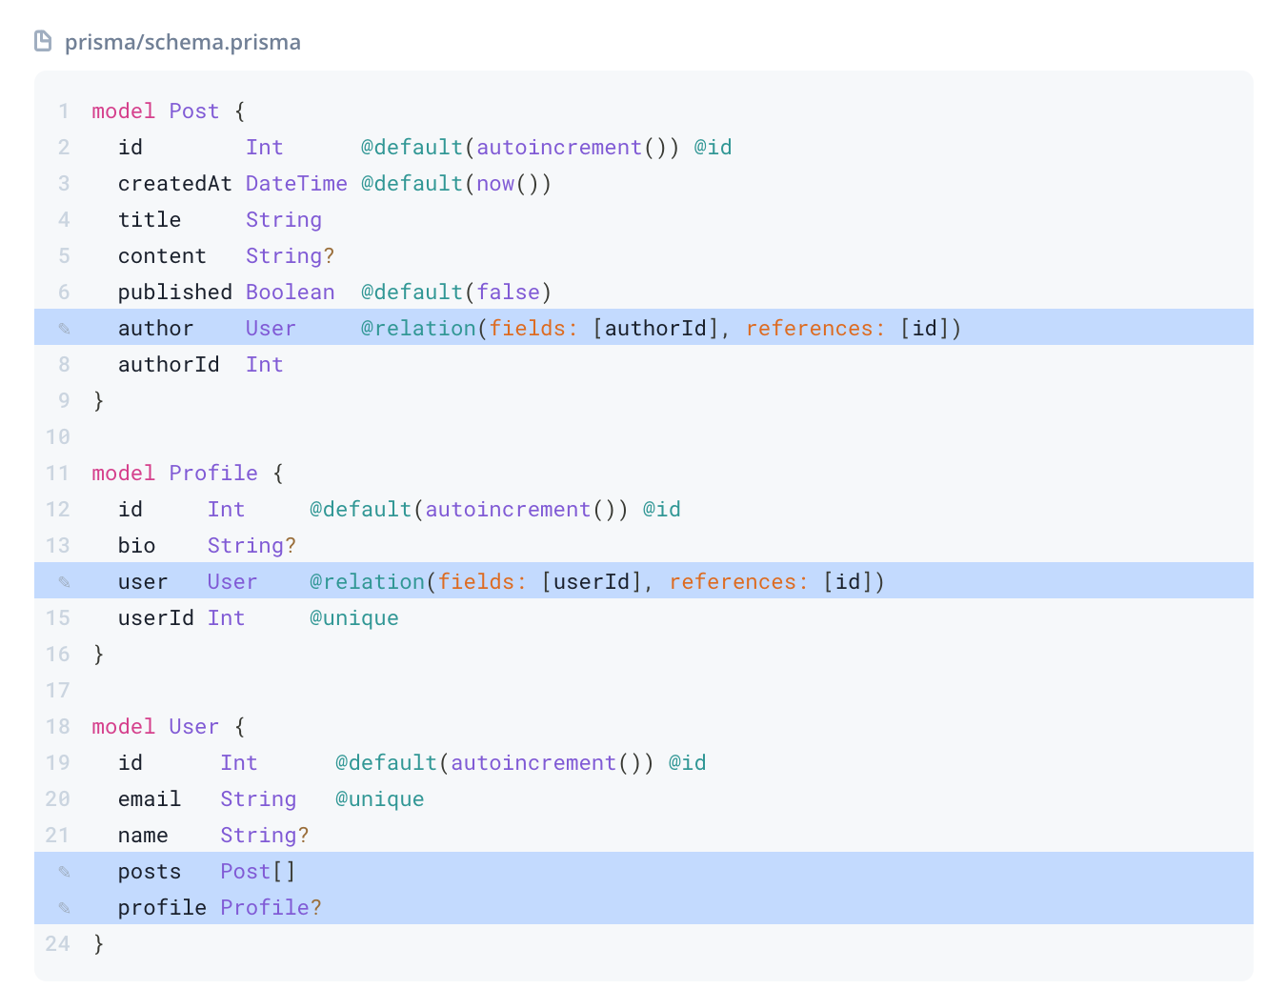
Task: Click line number 10
Action: [x=57, y=437]
